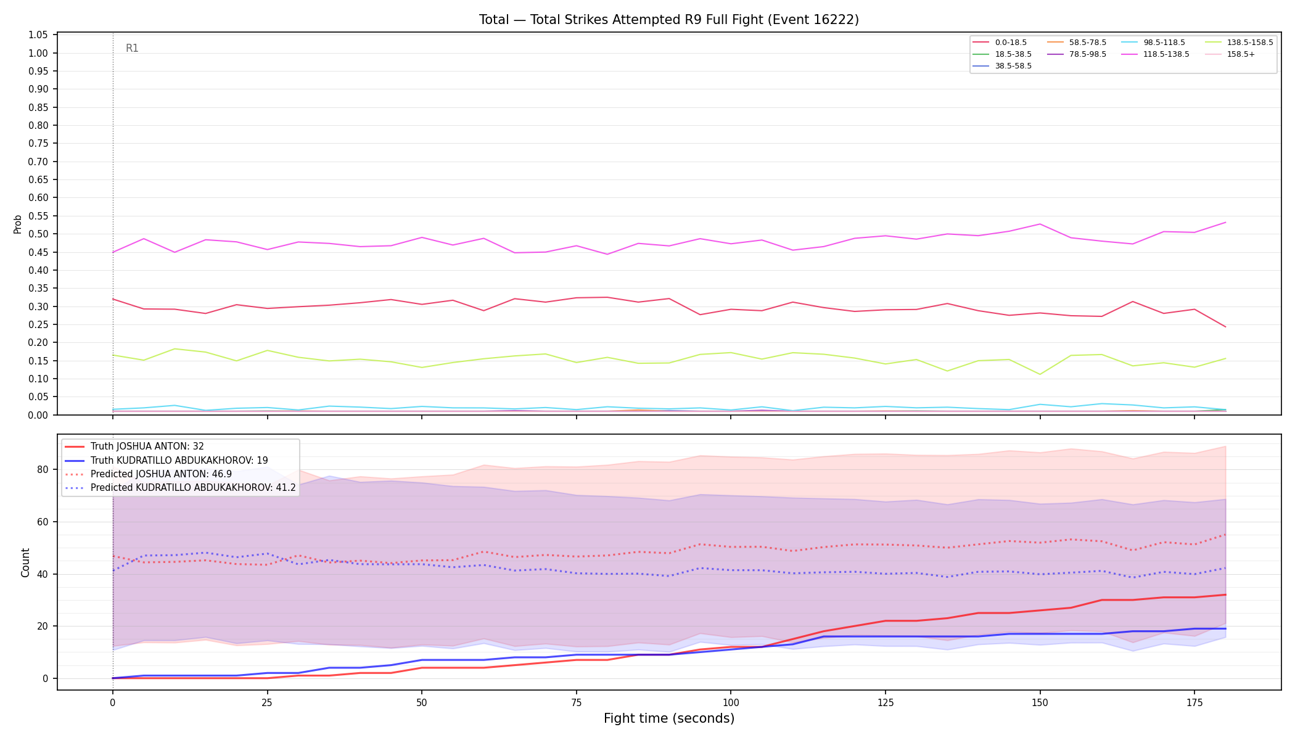The image size is (1295, 740).
Task: Click the 40 tick on Count axis
Action: (x=43, y=574)
